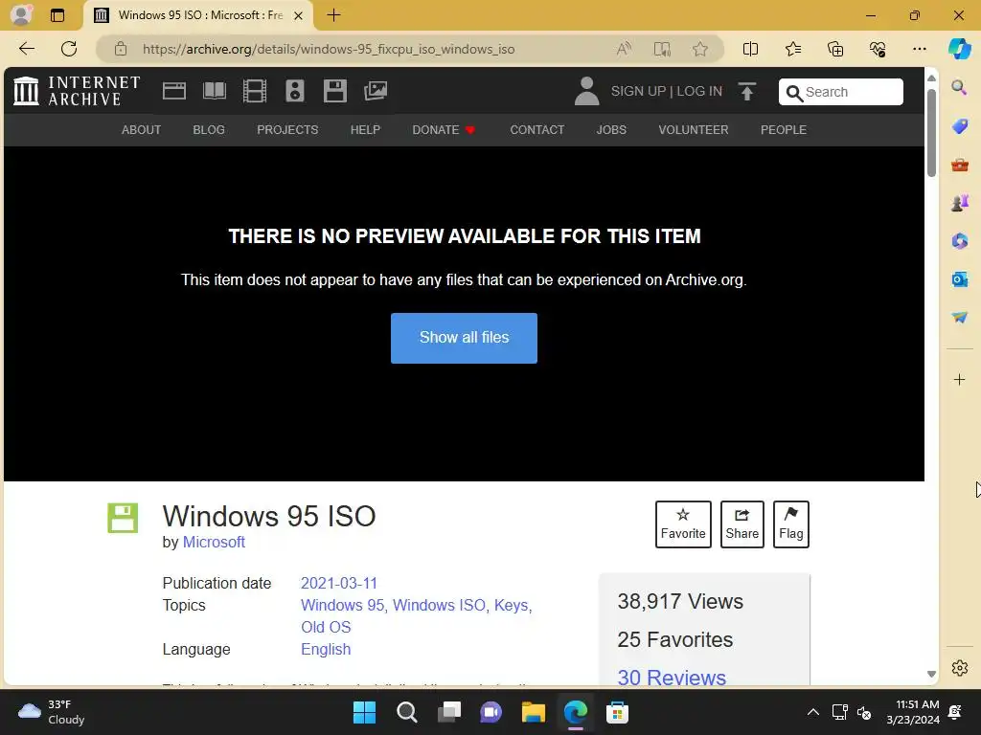
Task: Click the Search box on Archive.org
Action: [x=840, y=92]
